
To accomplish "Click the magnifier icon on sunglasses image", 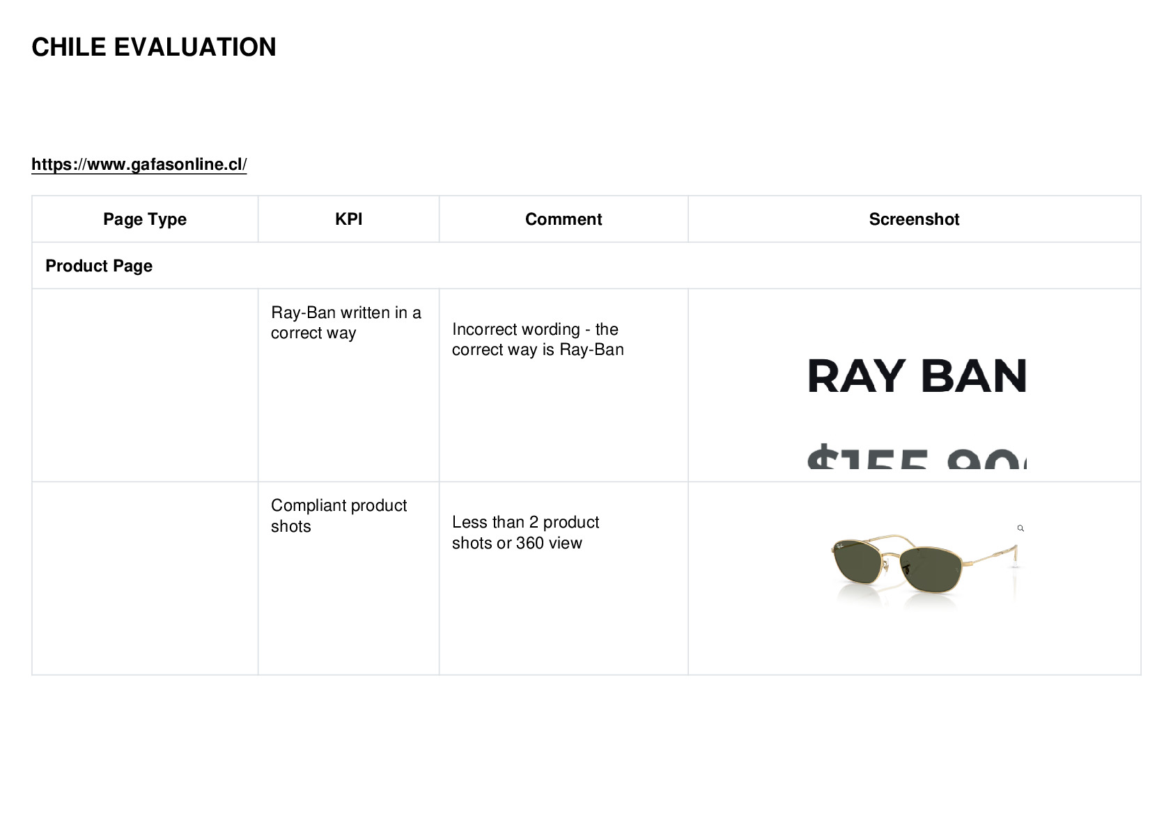I will point(1020,528).
